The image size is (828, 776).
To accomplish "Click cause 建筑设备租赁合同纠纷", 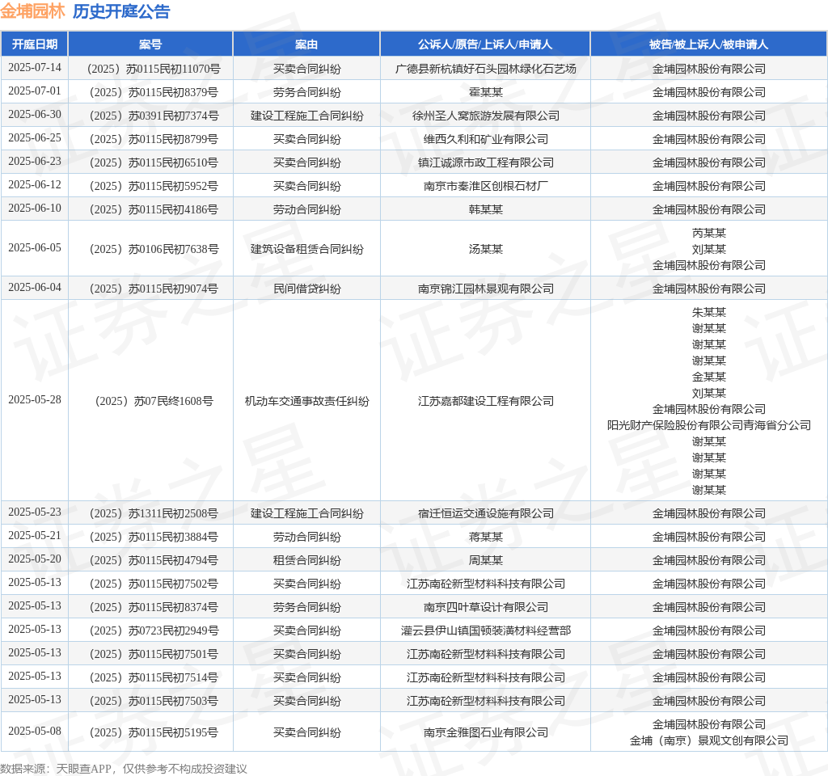I will click(306, 249).
